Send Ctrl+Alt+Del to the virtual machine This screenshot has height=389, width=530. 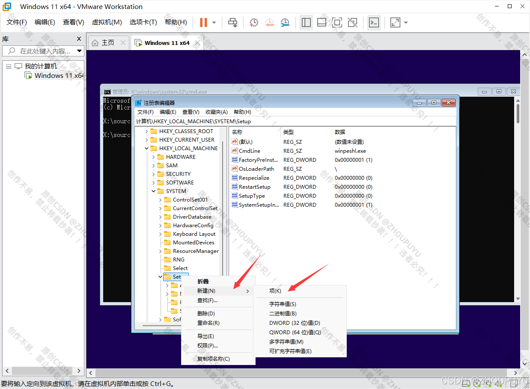point(232,22)
